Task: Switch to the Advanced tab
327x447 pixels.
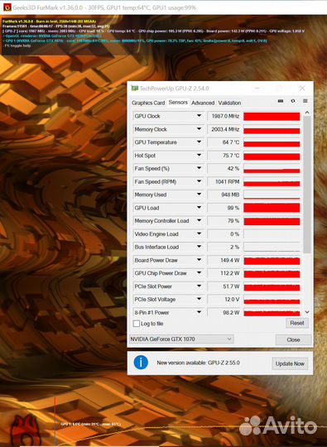Action: pyautogui.click(x=203, y=103)
